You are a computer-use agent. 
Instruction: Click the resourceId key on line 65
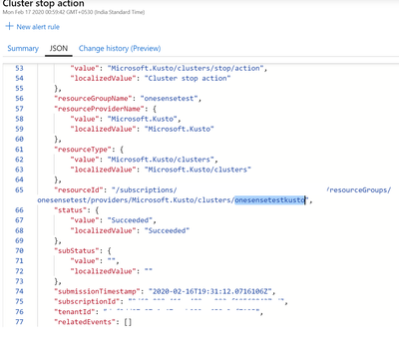pyautogui.click(x=79, y=190)
